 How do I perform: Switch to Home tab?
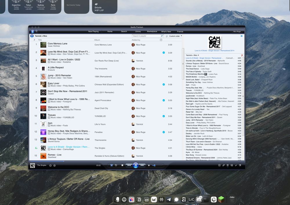(110, 31)
